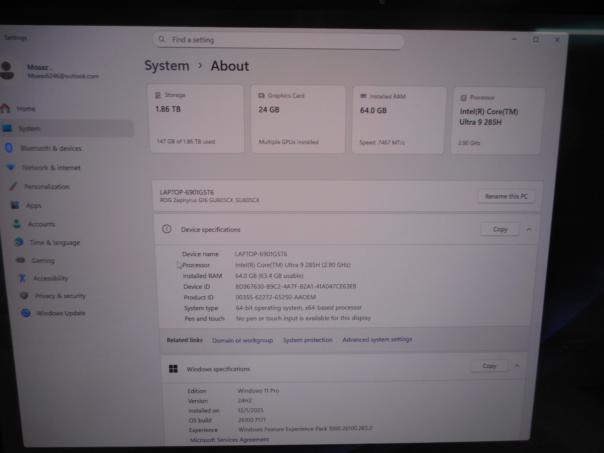Click the Time & language globe icon
The height and width of the screenshot is (453, 604).
19,242
